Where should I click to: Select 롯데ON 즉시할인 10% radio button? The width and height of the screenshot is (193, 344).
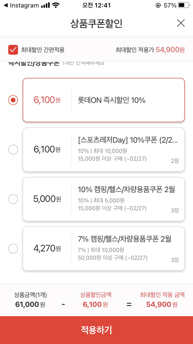(x=13, y=100)
